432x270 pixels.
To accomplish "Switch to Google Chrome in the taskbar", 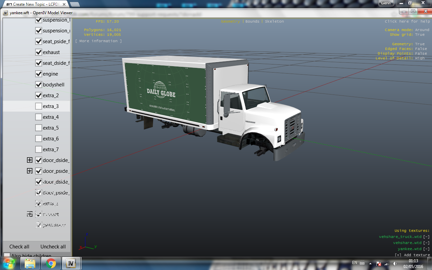I will [x=51, y=264].
